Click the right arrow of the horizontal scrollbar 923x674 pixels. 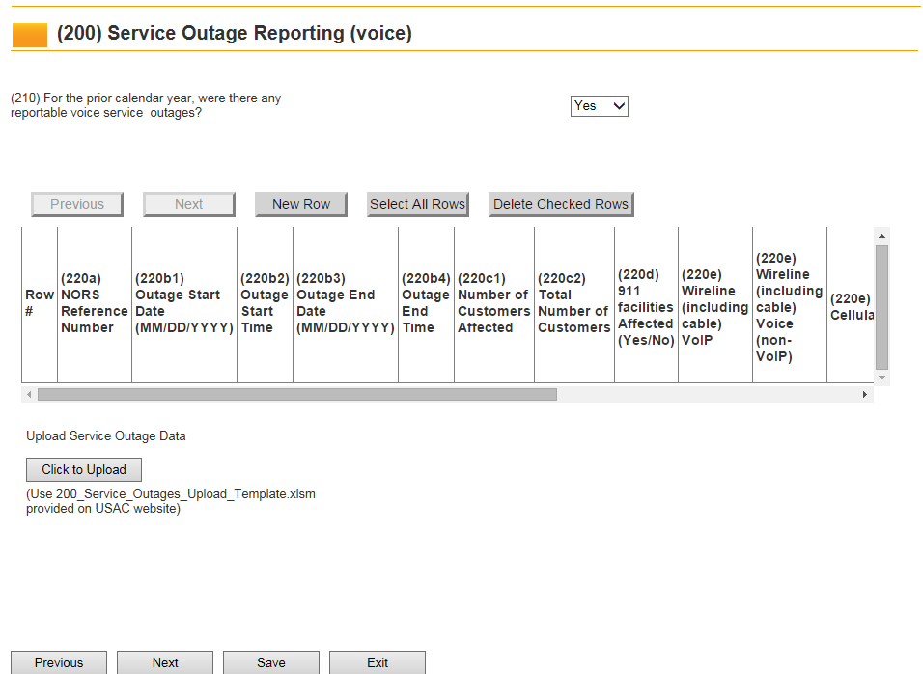coord(865,394)
